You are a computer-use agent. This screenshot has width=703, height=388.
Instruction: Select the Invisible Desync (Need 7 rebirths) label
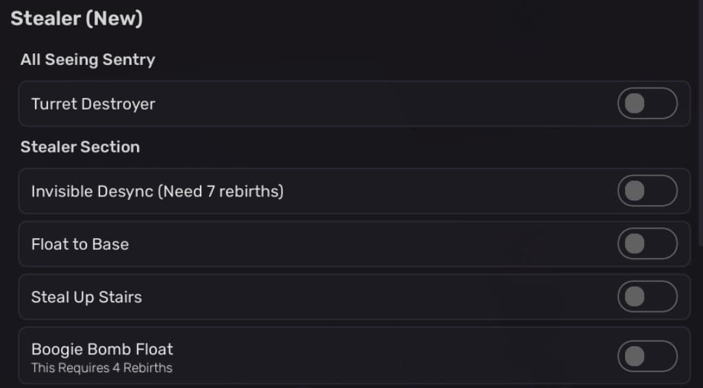[157, 191]
